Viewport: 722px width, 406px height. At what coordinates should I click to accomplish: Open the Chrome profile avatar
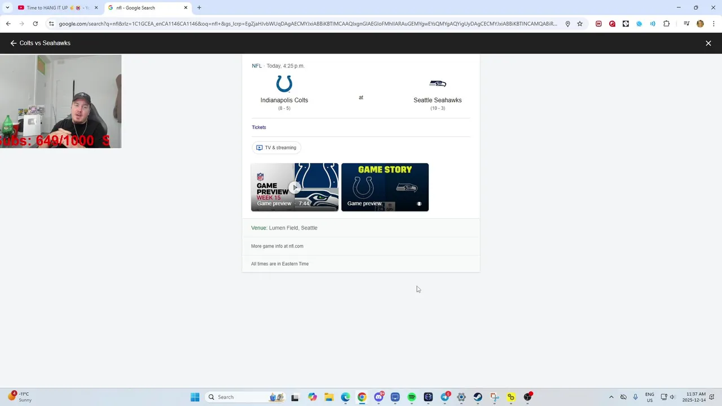click(x=700, y=24)
